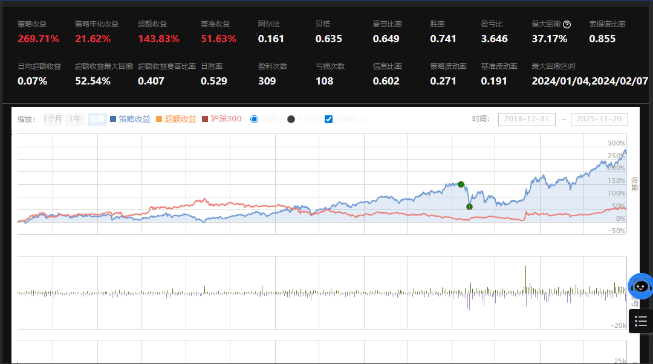The image size is (653, 364).
Task: Select the 对数轴 radio button
Action: (x=291, y=119)
